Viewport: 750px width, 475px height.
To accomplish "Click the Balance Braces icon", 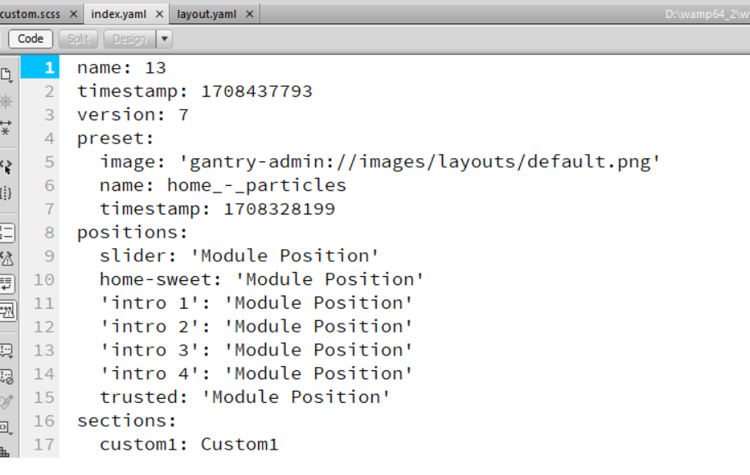I will click(x=8, y=192).
